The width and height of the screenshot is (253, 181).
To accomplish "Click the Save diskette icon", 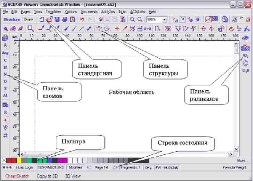I will [x=57, y=19].
